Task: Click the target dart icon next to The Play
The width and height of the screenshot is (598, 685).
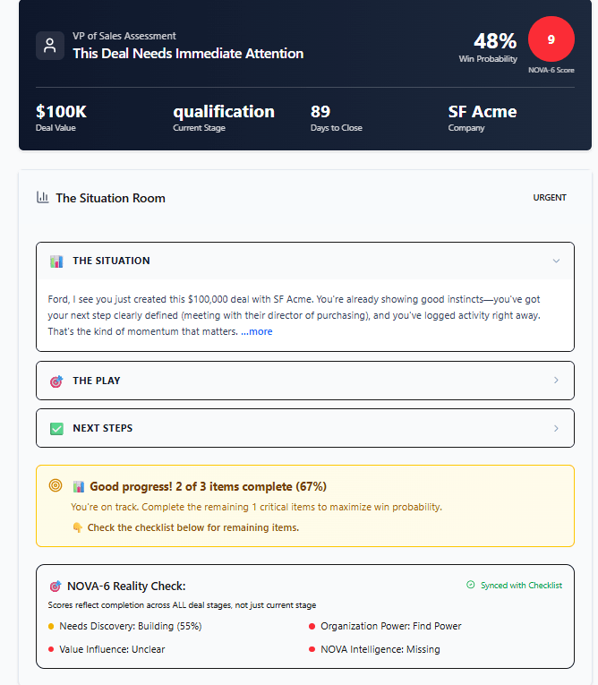Action: click(x=56, y=381)
